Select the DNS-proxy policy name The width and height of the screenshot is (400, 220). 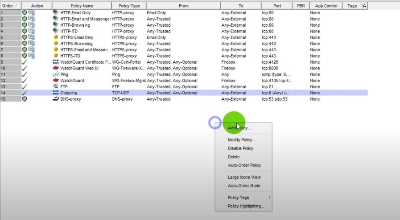[70, 99]
